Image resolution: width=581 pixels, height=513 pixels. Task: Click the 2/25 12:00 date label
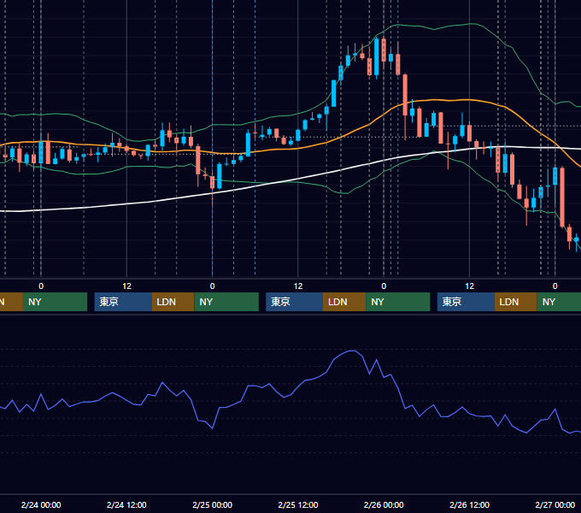point(298,504)
